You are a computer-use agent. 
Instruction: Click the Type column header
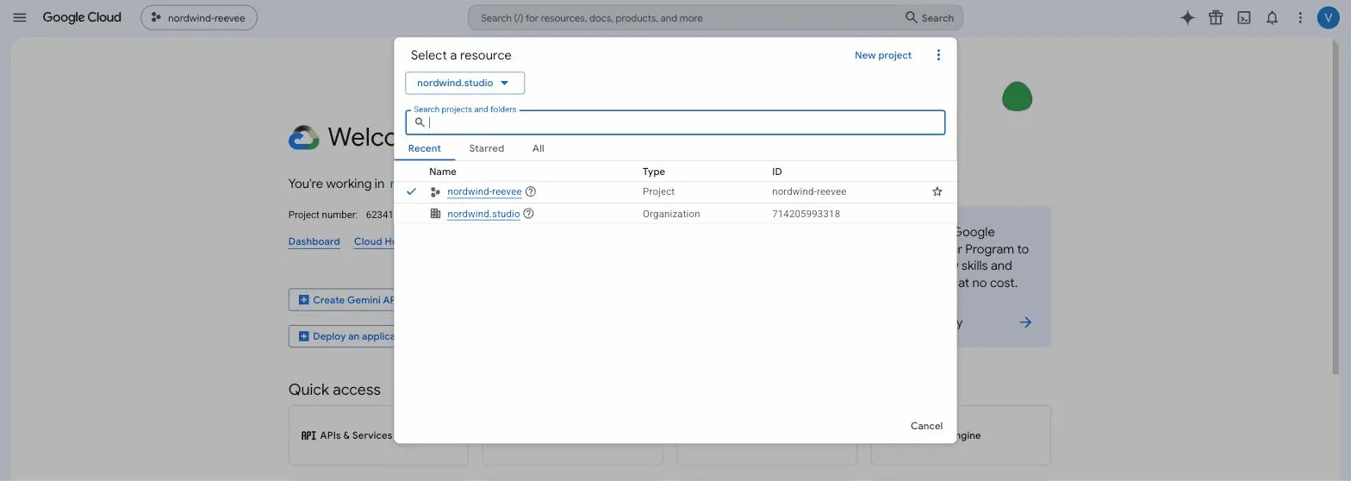click(x=654, y=172)
